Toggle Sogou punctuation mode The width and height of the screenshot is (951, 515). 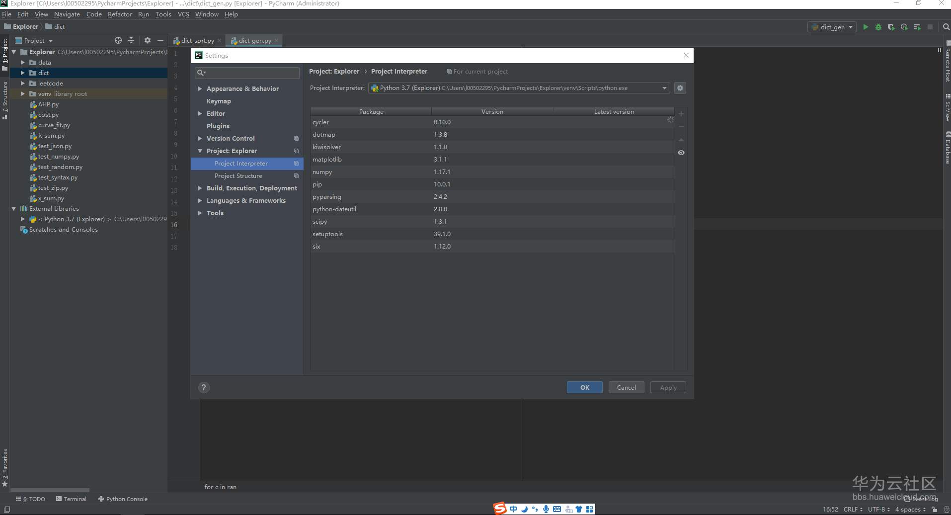click(535, 509)
